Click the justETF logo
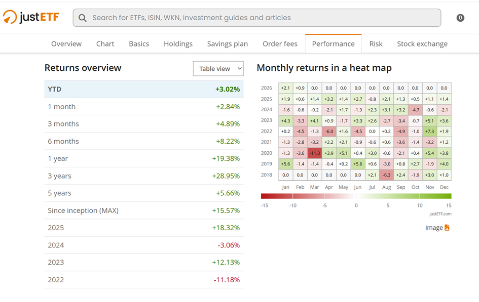The height and width of the screenshot is (302, 479). click(31, 17)
